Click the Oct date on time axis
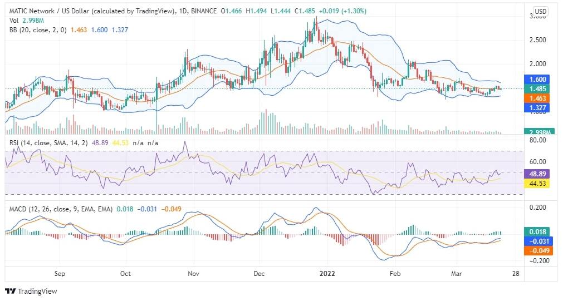Viewport: 563px width, 301px height. coord(125,274)
